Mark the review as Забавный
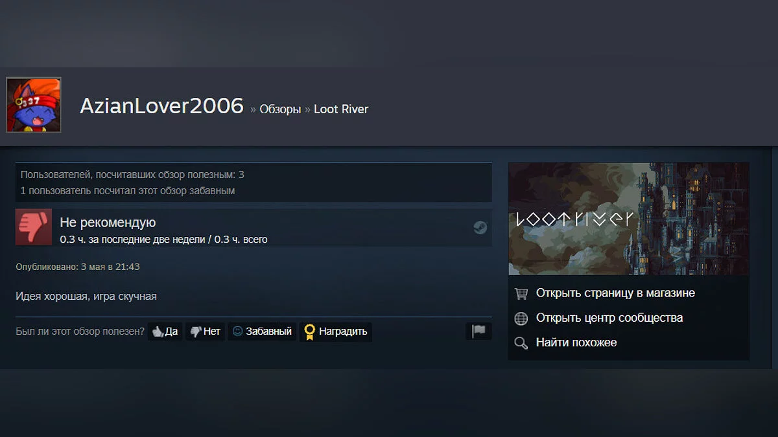The image size is (778, 437). point(262,331)
